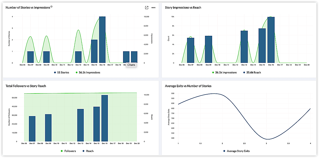Click the green Impressions legend dot in Story Impressions vs Reach

(x=213, y=72)
